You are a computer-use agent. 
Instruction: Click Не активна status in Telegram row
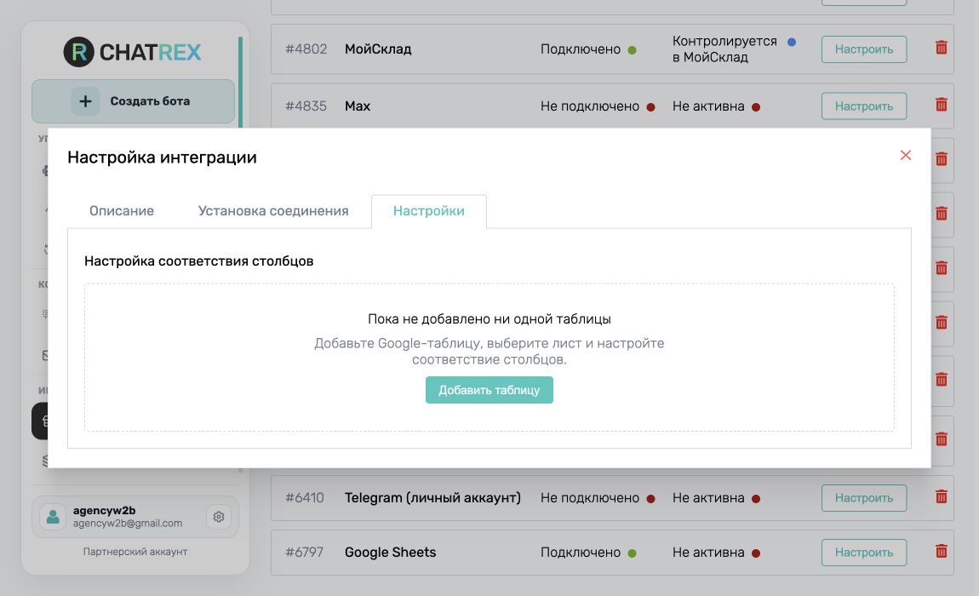pyautogui.click(x=708, y=498)
